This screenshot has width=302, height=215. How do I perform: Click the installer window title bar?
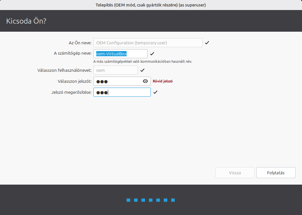[151, 5]
